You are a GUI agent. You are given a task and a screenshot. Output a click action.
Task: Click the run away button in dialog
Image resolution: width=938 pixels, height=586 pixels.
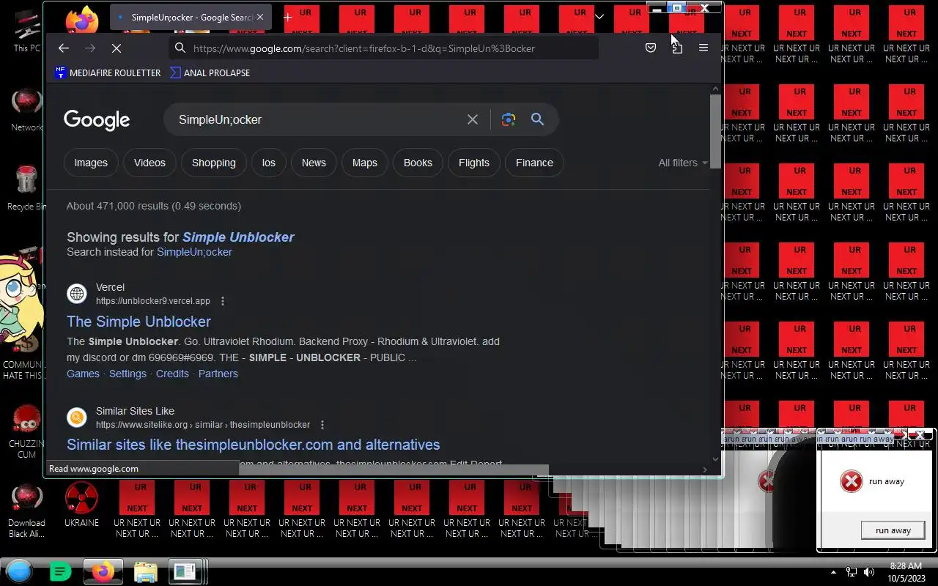coord(893,530)
